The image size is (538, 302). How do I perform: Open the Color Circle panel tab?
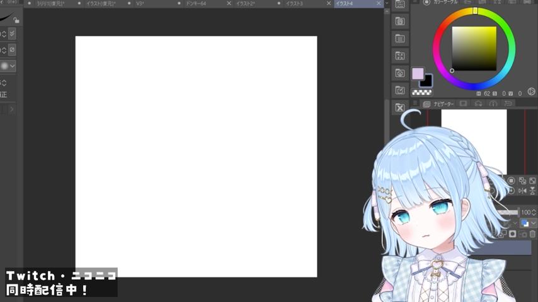(442, 3)
